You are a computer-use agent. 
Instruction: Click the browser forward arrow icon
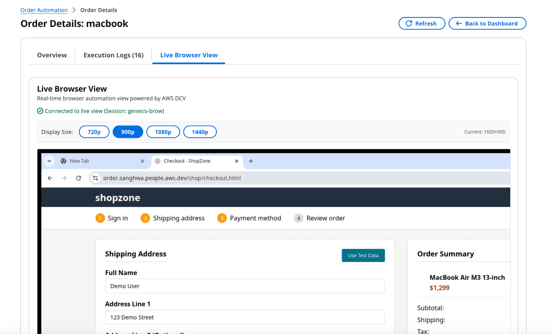pos(64,178)
